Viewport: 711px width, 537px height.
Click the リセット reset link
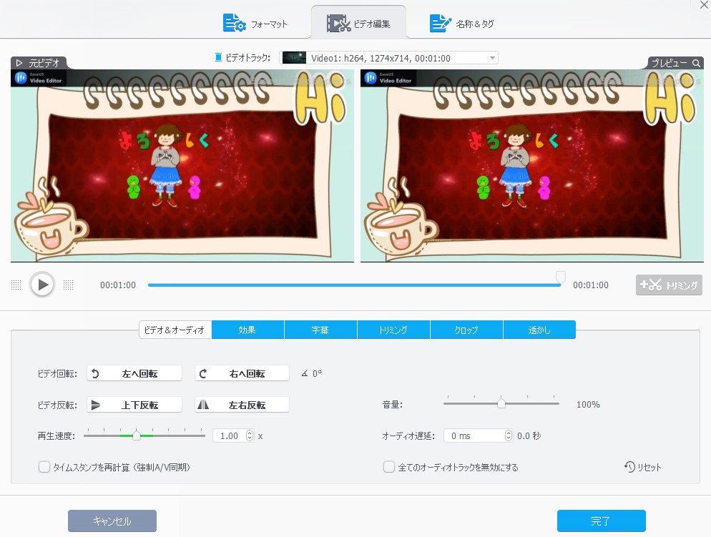point(643,467)
